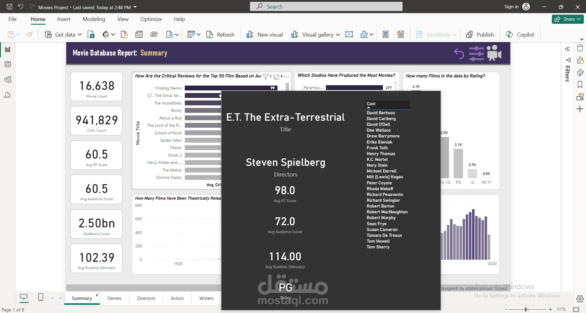Open Copilot from the ribbon
Image resolution: width=586 pixels, height=313 pixels.
click(520, 34)
